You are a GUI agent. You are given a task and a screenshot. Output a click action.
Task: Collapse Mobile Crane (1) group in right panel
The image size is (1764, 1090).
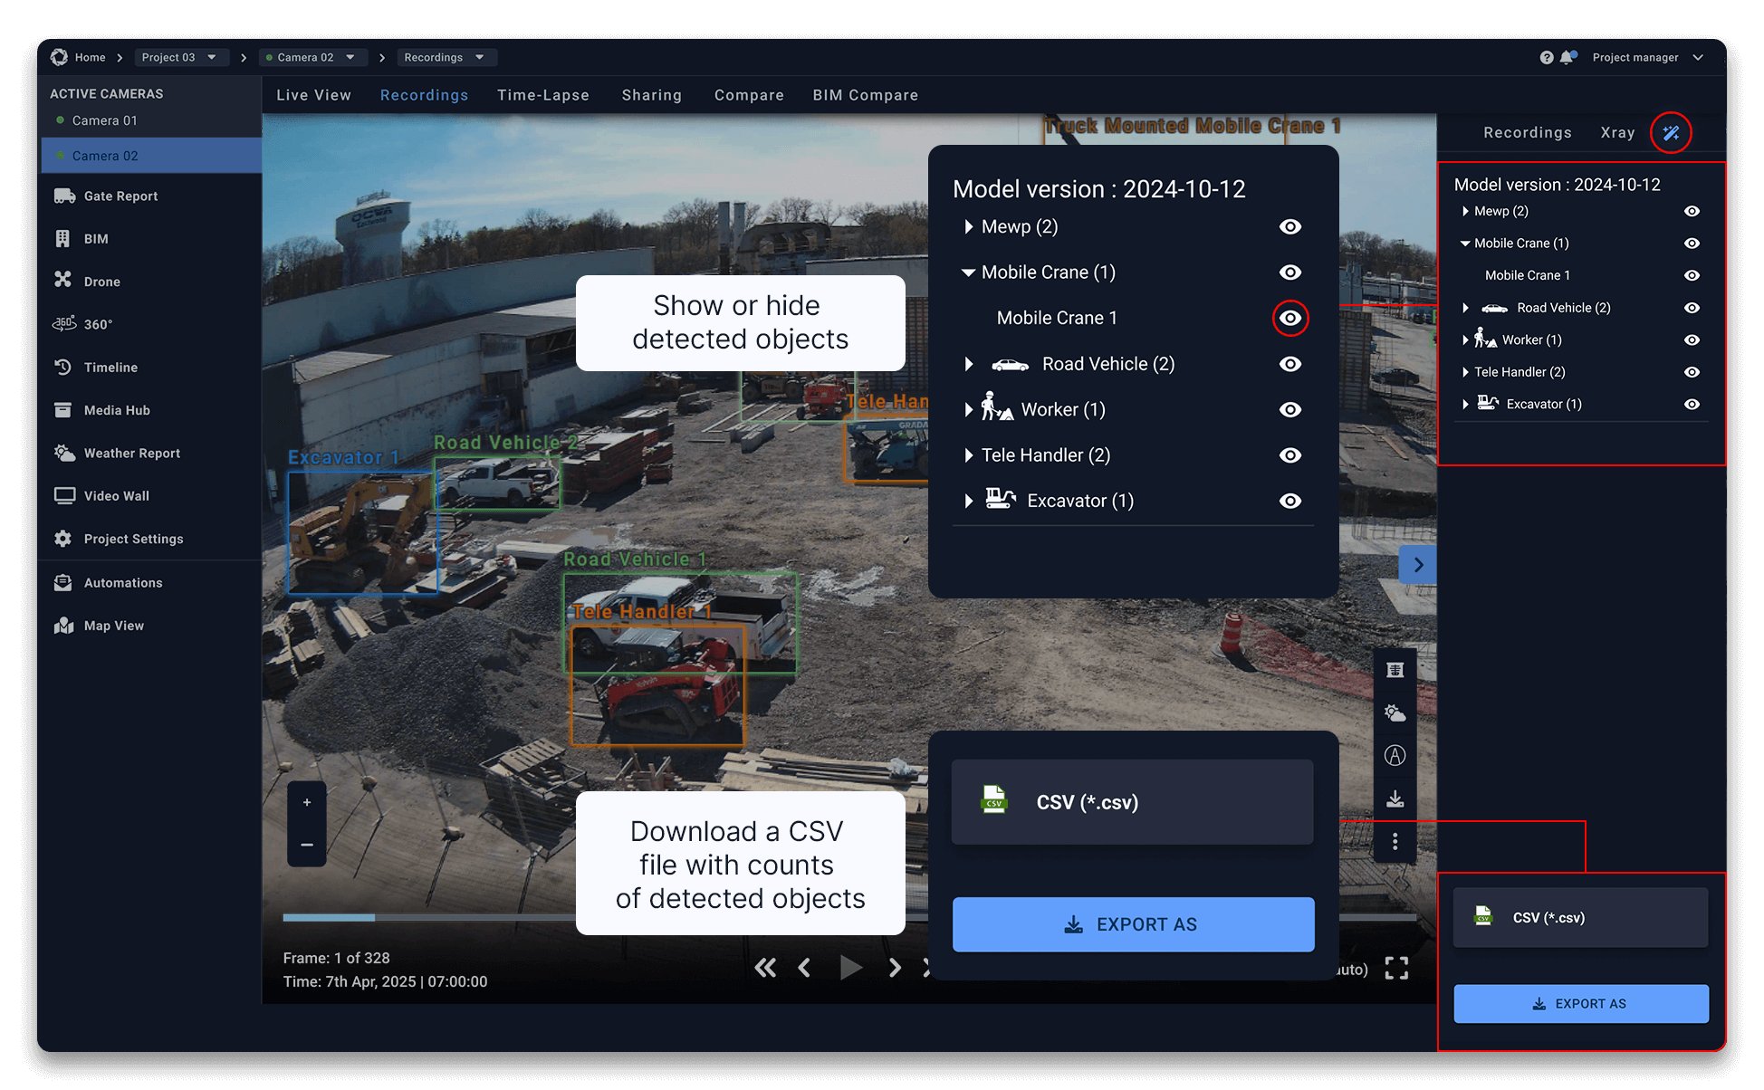[1465, 244]
